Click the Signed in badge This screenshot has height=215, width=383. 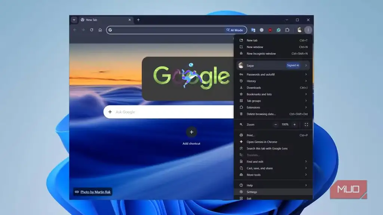[x=293, y=65]
